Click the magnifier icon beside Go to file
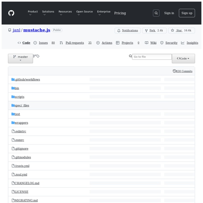The image size is (203, 203). (x=130, y=56)
